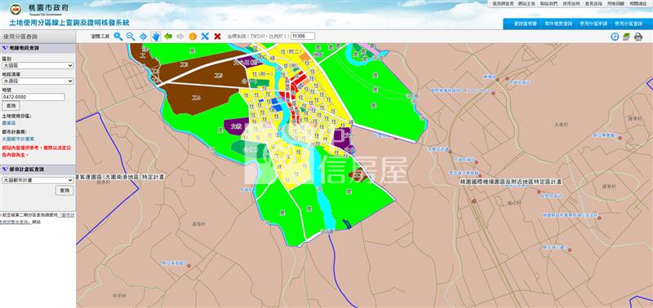Open the 都市計畫 integrated query link
Screen dimensions: 653x308
click(x=38, y=219)
